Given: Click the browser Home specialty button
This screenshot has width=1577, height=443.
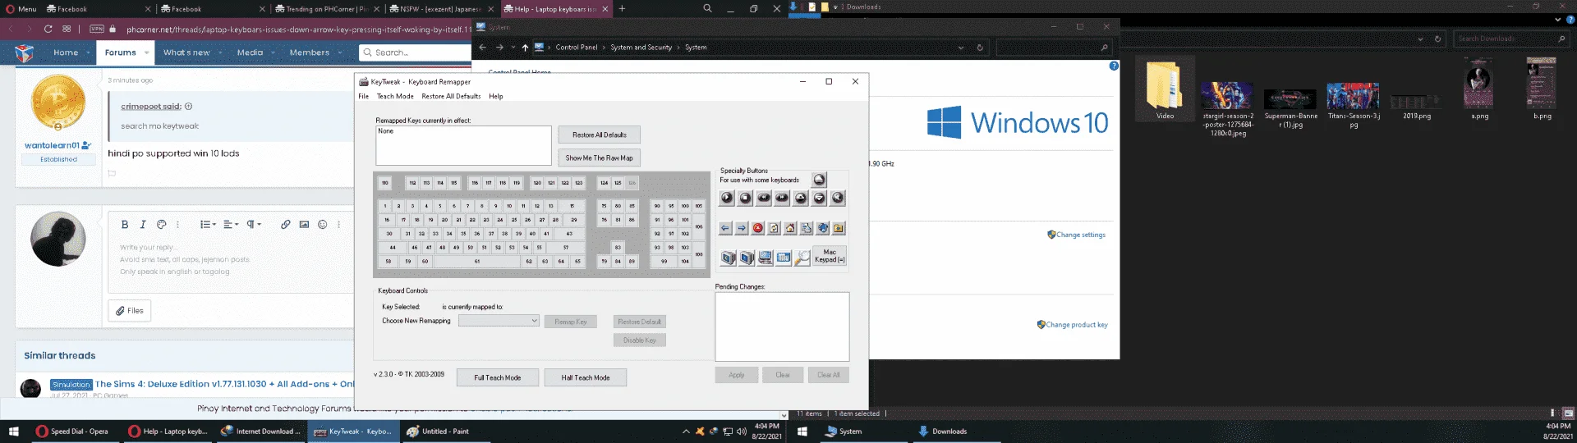Looking at the screenshot, I should [790, 228].
